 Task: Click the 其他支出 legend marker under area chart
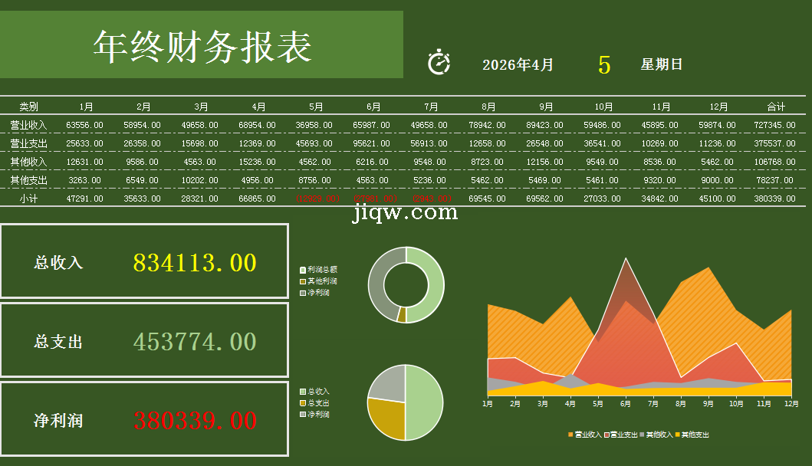[678, 435]
